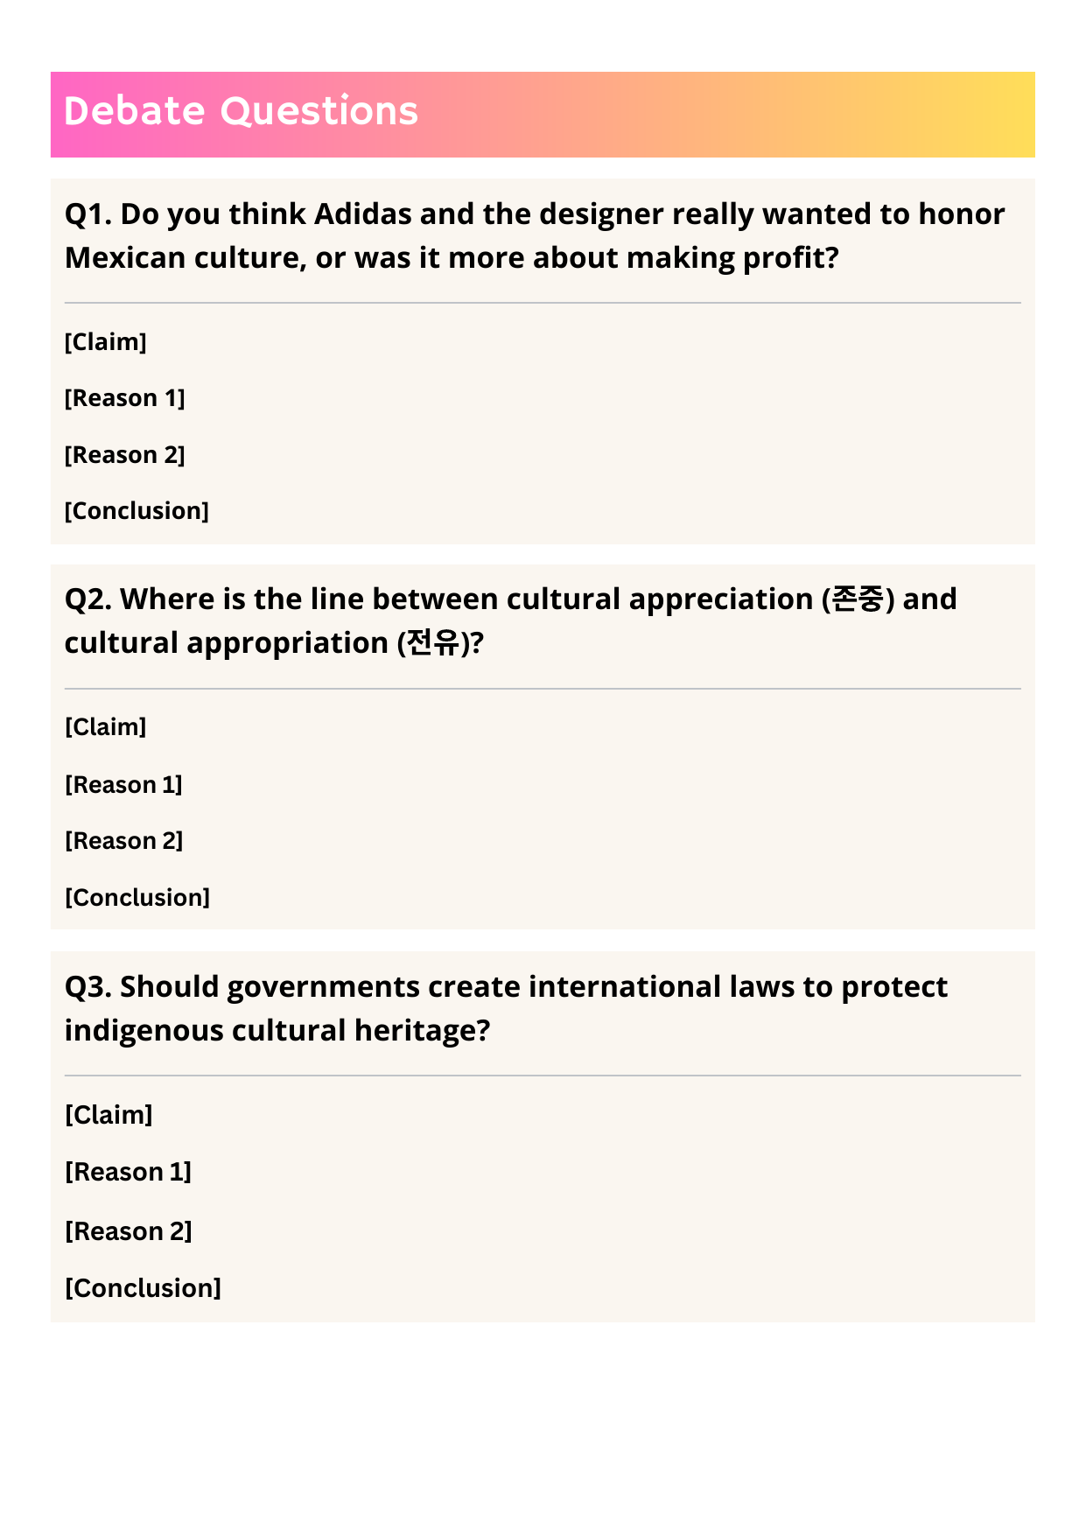Click the Debate Questions heading
This screenshot has width=1086, height=1535.
pyautogui.click(x=241, y=112)
